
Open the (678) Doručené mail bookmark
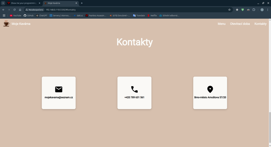tap(120, 15)
